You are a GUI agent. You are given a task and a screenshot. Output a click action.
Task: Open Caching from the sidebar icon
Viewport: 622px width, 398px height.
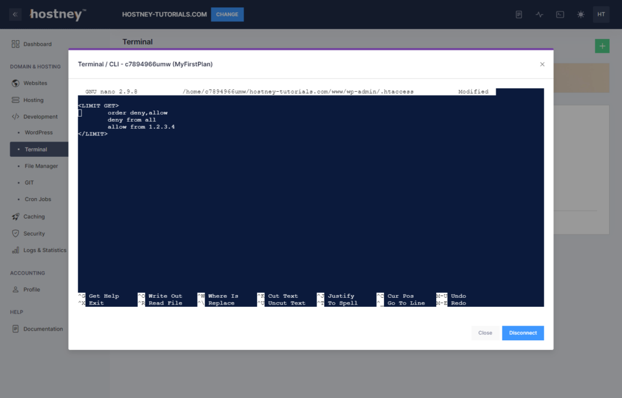coord(17,216)
